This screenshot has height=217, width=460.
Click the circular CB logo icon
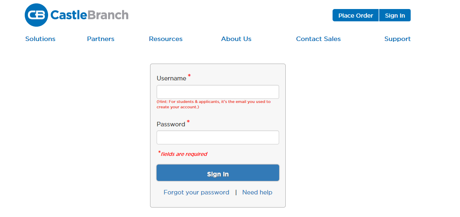(36, 15)
